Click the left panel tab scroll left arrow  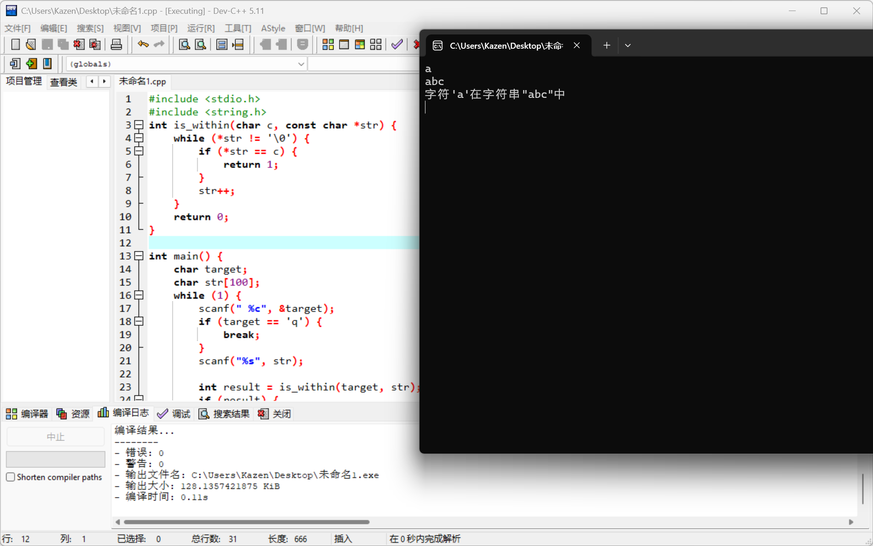pyautogui.click(x=92, y=81)
